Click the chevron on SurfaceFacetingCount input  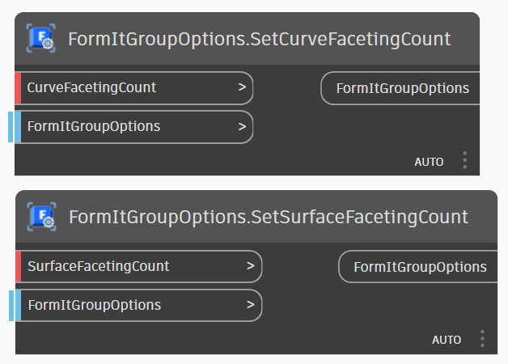tap(251, 266)
